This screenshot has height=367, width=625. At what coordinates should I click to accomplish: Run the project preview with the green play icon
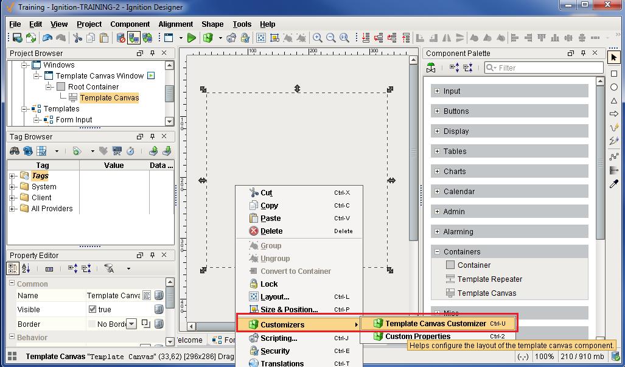(191, 37)
